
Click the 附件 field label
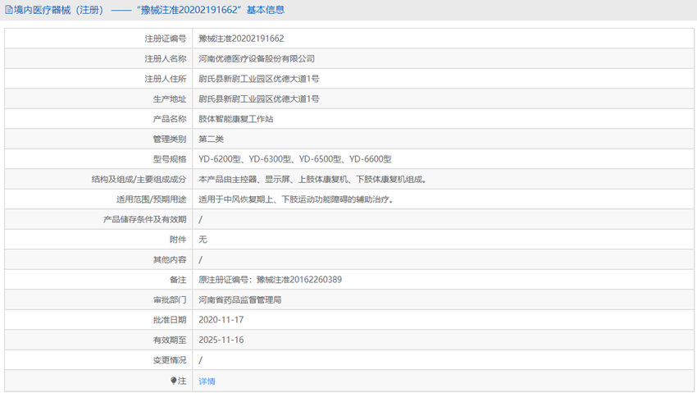pyautogui.click(x=178, y=240)
